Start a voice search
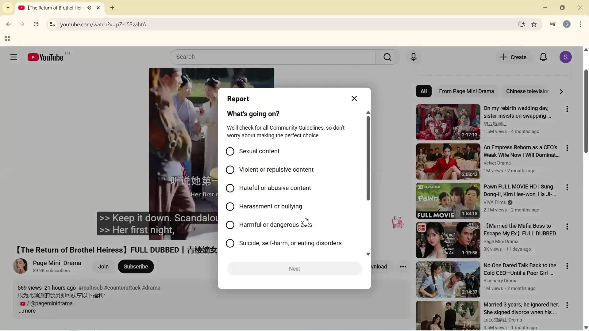The height and width of the screenshot is (331, 589). [413, 57]
